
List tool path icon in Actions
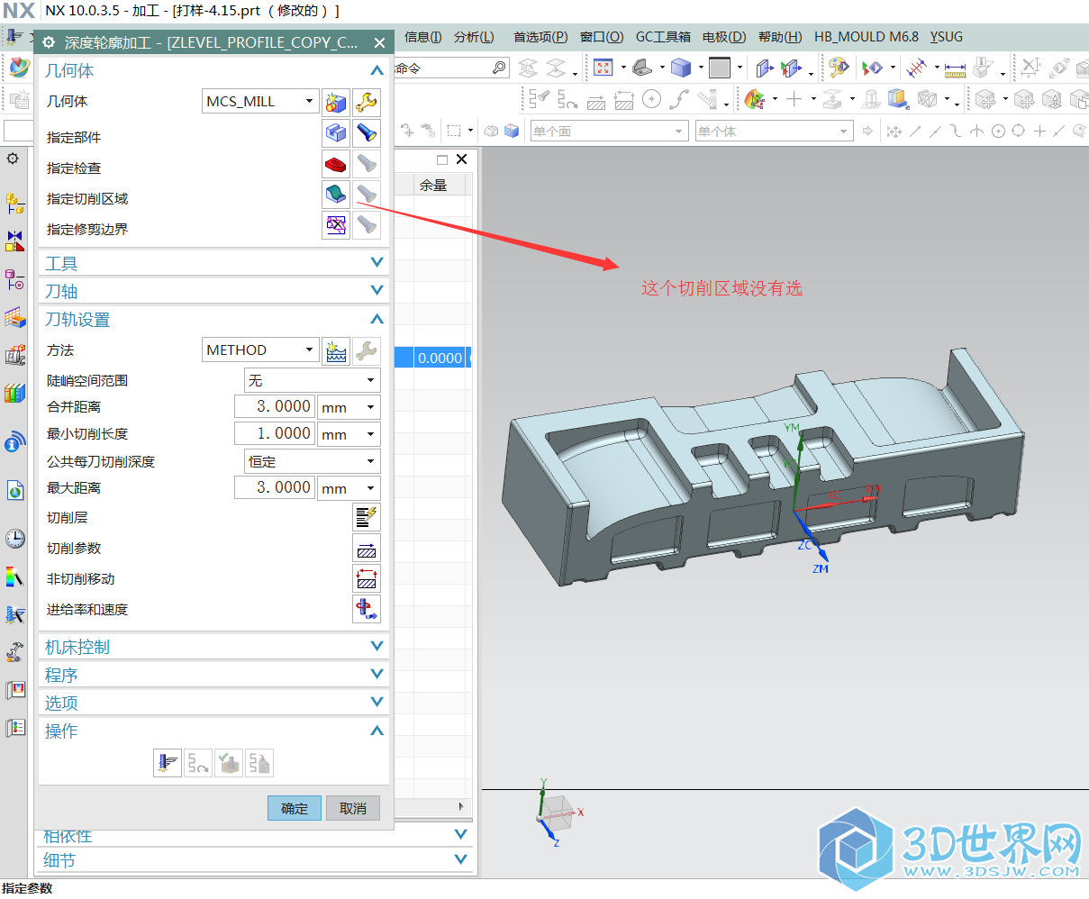tap(259, 763)
